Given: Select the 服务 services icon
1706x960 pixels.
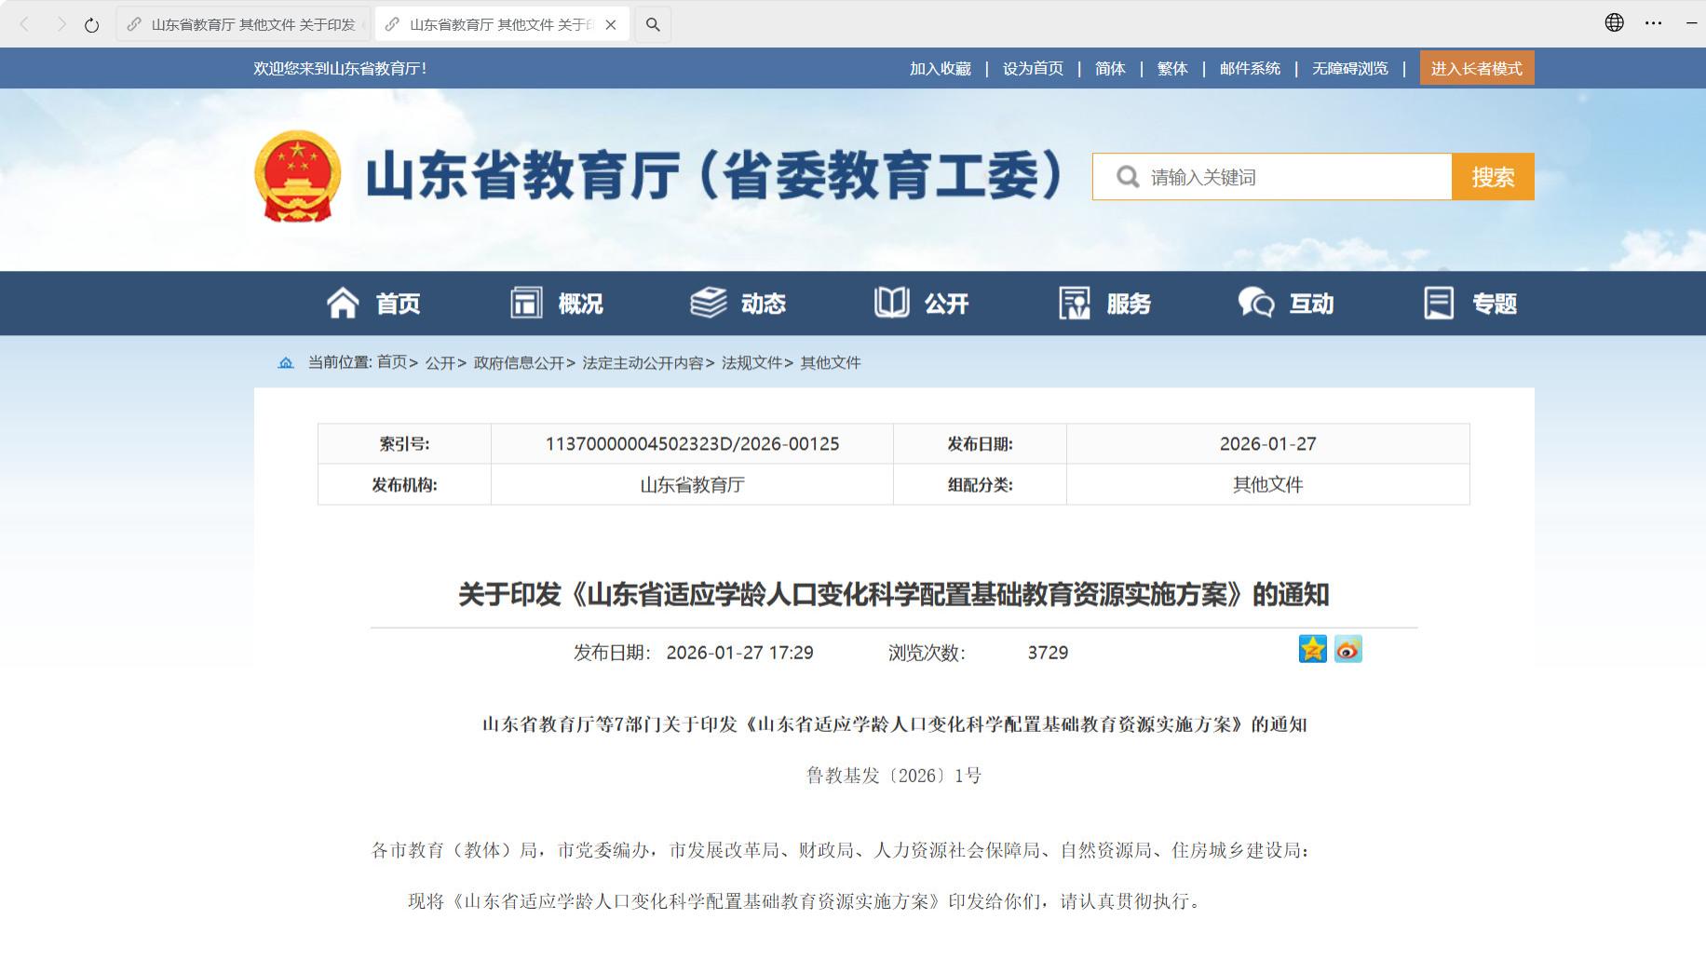Looking at the screenshot, I should click(1075, 303).
